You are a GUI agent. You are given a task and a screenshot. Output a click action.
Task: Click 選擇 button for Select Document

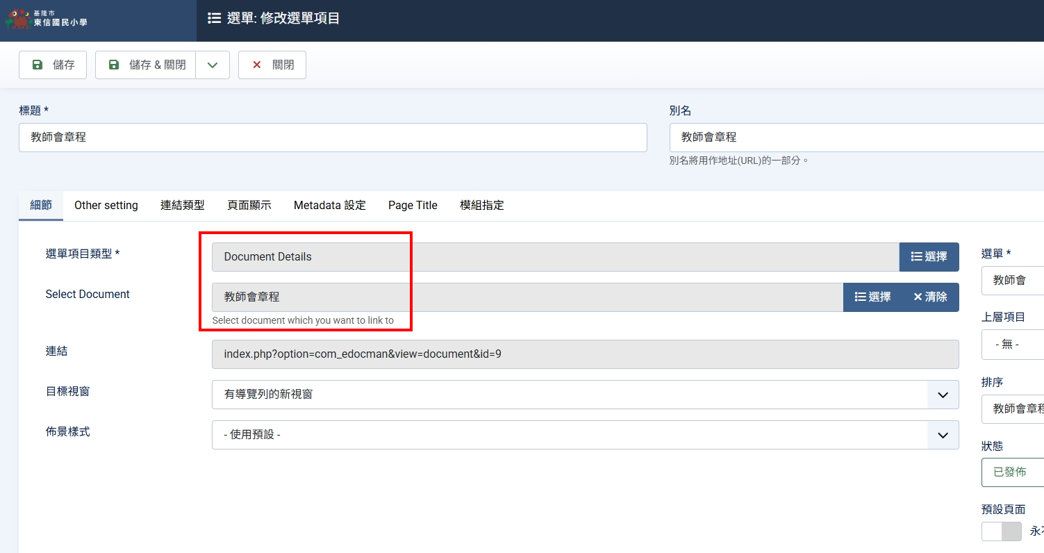(872, 297)
